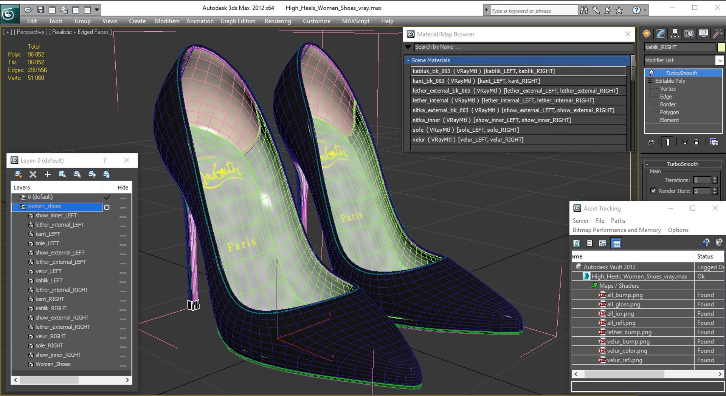Expand the search field arrow
The image size is (726, 396).
click(x=486, y=10)
